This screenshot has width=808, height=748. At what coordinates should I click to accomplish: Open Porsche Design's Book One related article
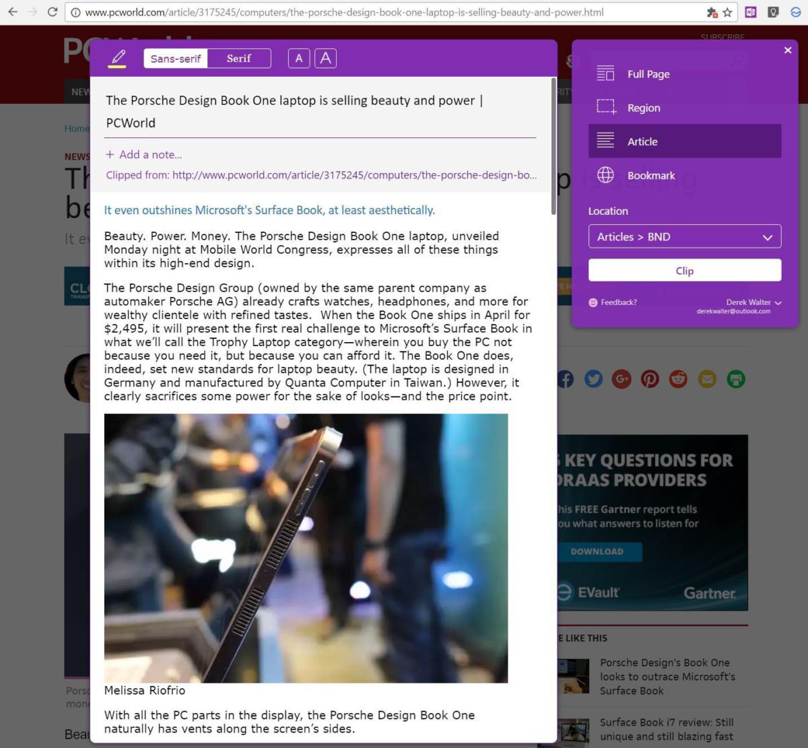coord(667,677)
